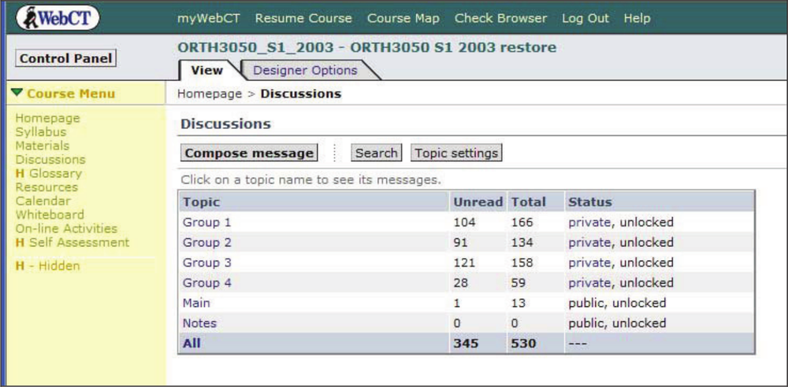Click 'public, unlocked' status for Notes

coord(617,323)
